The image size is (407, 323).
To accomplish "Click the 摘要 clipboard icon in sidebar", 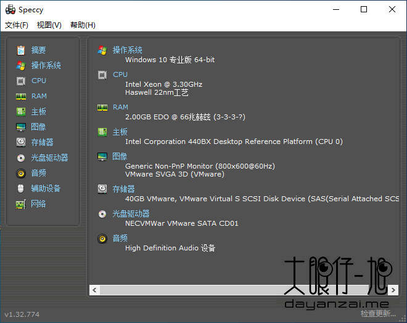I will pos(21,50).
